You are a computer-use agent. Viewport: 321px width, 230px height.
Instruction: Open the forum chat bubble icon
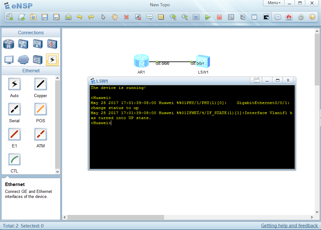[278, 17]
